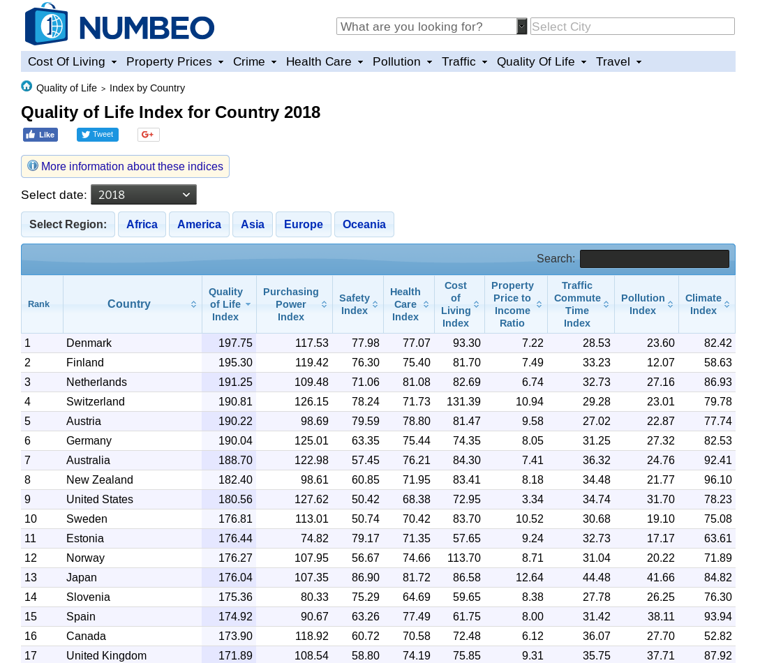Open the Select date 2018 dropdown
Viewport: 767px width, 663px height.
(144, 195)
